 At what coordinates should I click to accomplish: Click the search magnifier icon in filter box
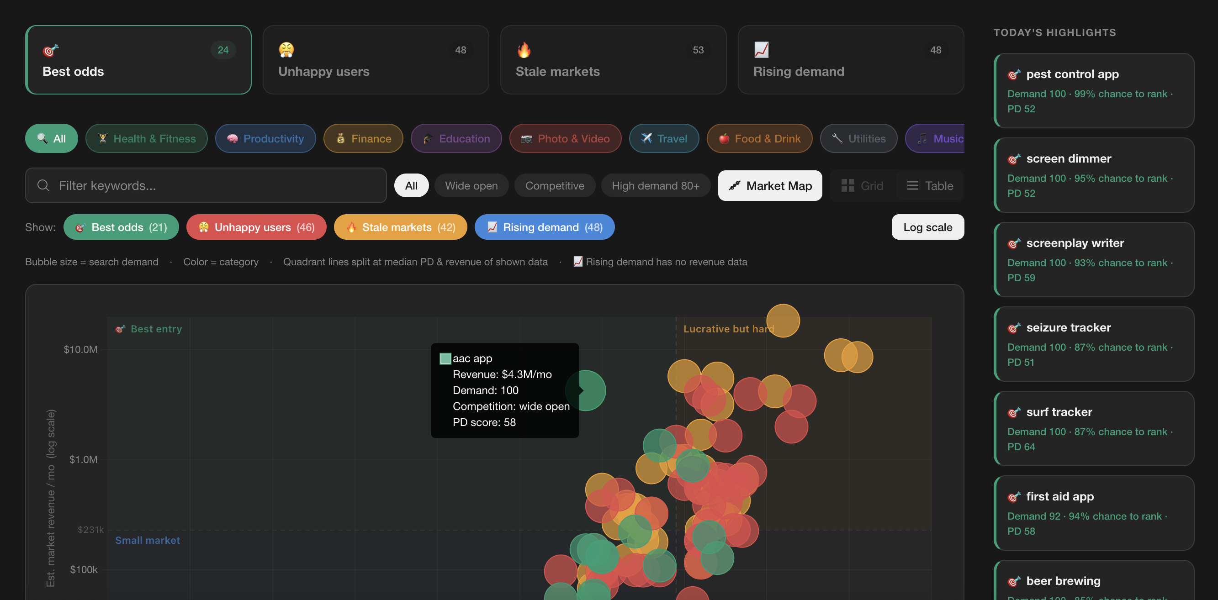click(43, 186)
